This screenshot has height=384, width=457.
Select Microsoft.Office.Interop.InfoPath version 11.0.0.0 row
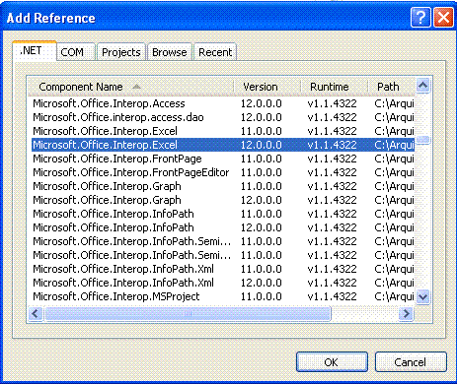click(x=223, y=214)
